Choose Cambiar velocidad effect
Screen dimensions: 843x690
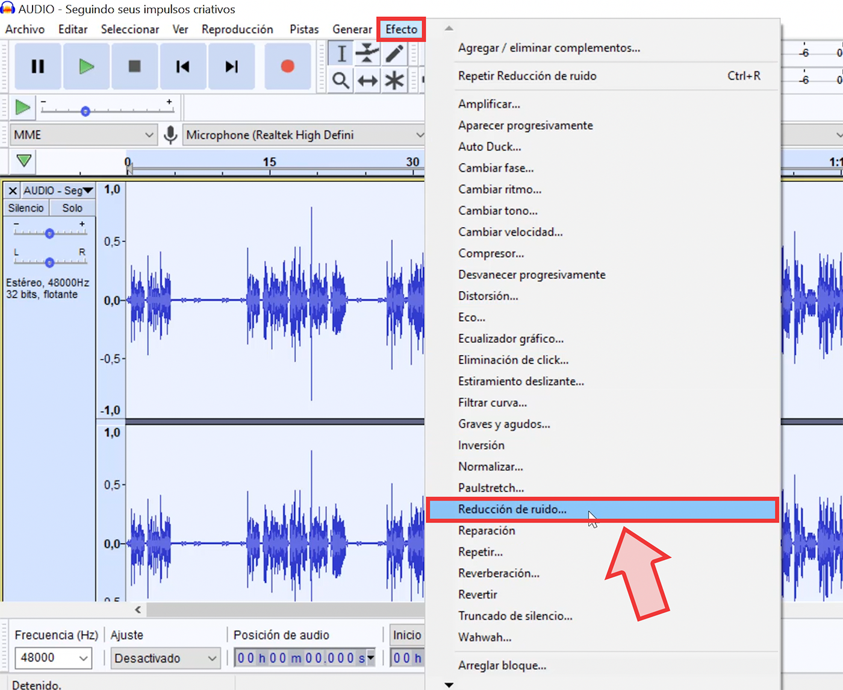(602, 232)
